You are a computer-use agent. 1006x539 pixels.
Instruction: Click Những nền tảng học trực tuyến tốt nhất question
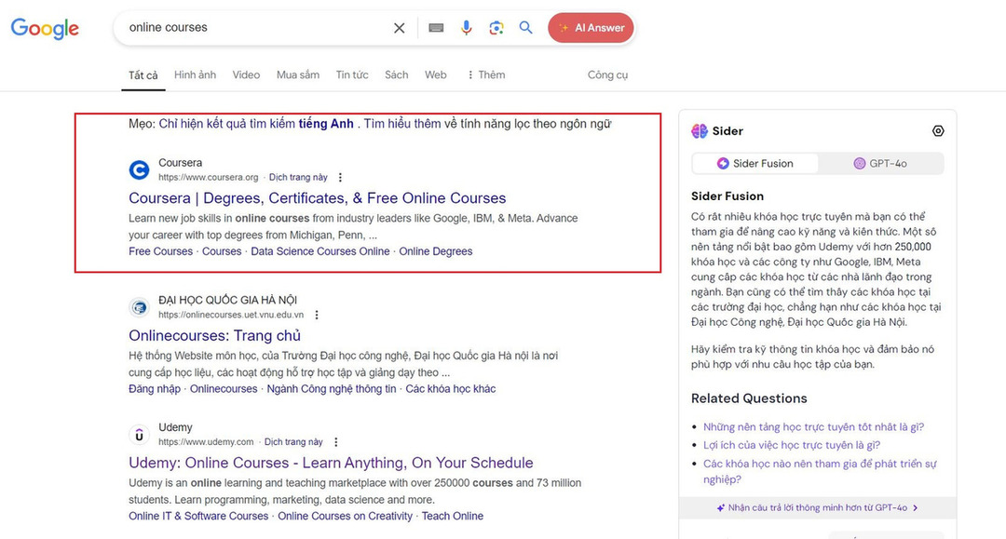813,427
